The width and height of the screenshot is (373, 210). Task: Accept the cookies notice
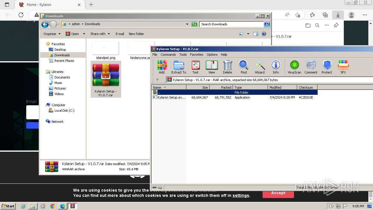pyautogui.click(x=278, y=193)
